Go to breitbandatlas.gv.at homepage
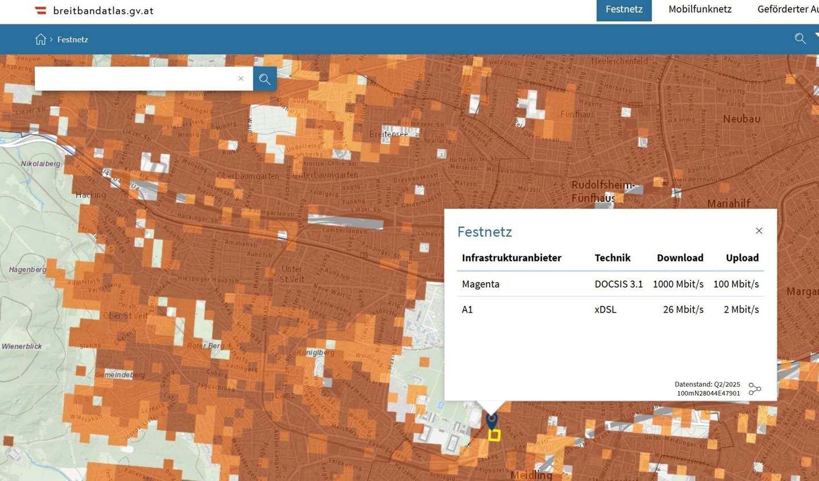This screenshot has height=481, width=819. point(103,10)
